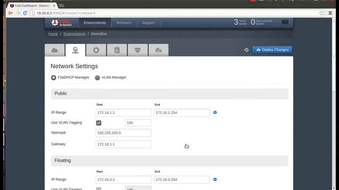Viewport: 339px width, 190px height.
Task: Click the Fuel logo
Action: click(61, 23)
